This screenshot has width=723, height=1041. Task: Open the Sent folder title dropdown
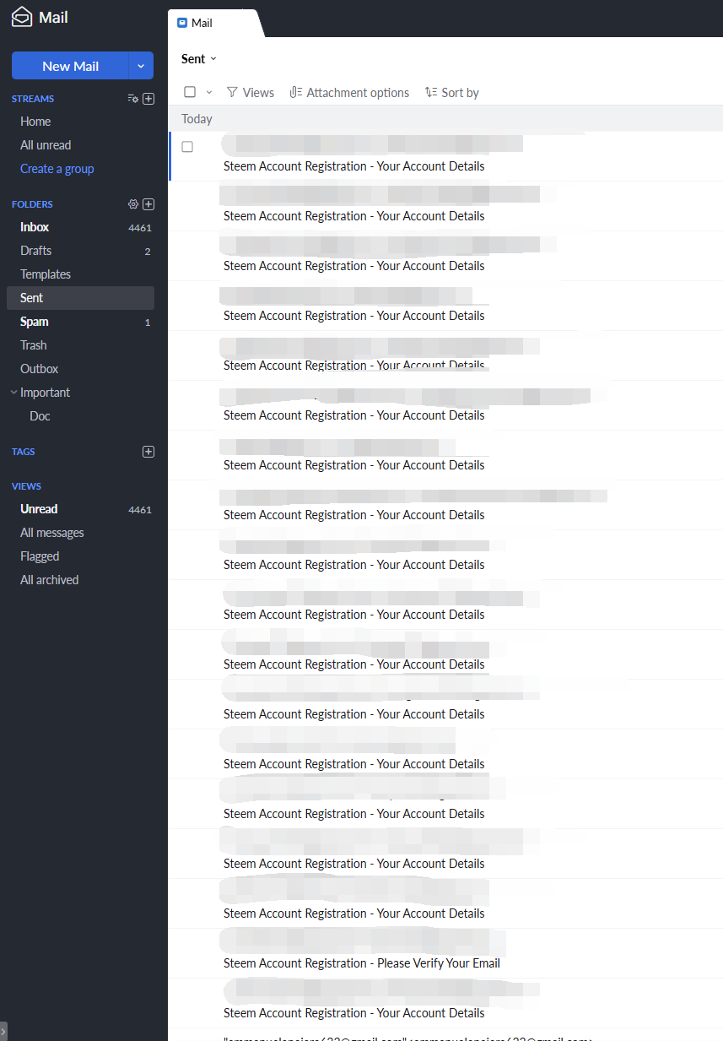[199, 58]
